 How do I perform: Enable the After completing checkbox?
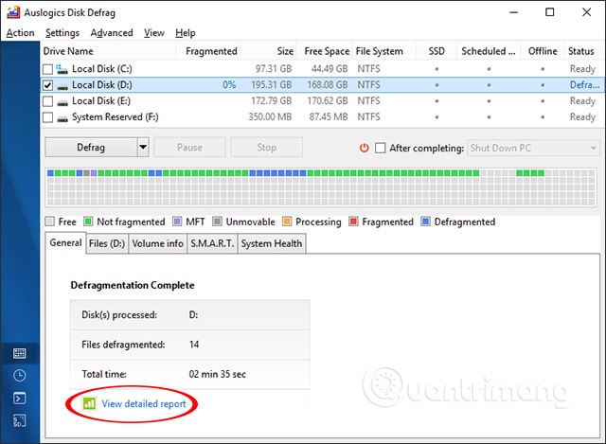point(381,148)
